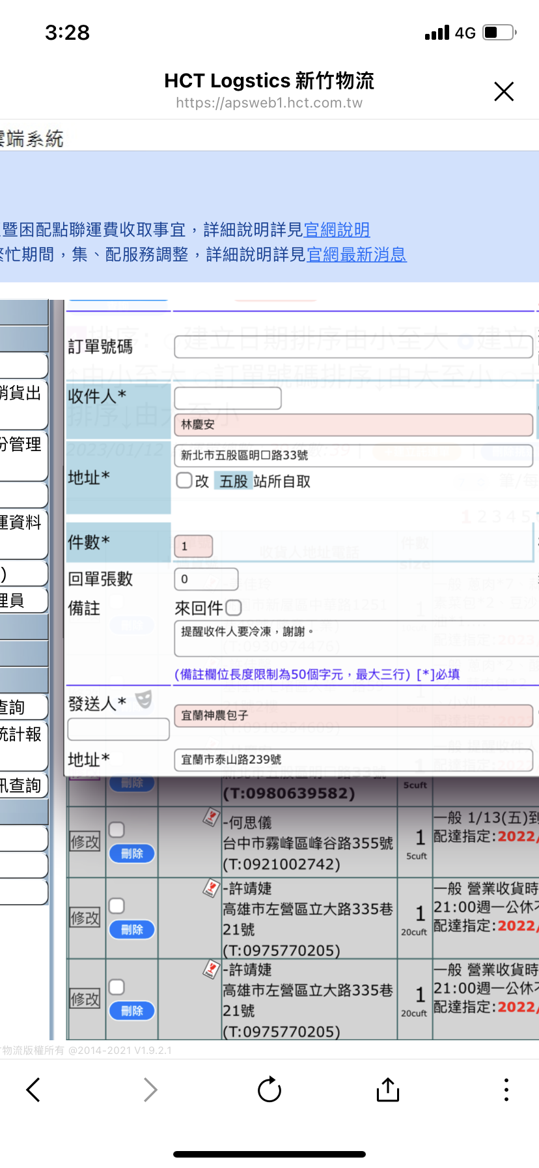Tap address 台中市霧峰區峰谷路355號
This screenshot has width=539, height=1168.
(x=308, y=843)
